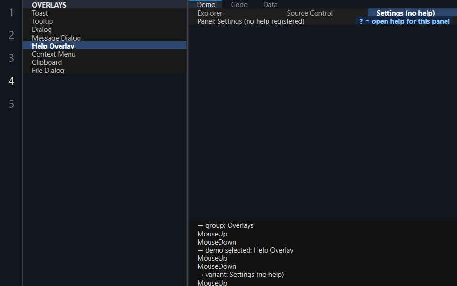Go to group number 1

(11, 12)
